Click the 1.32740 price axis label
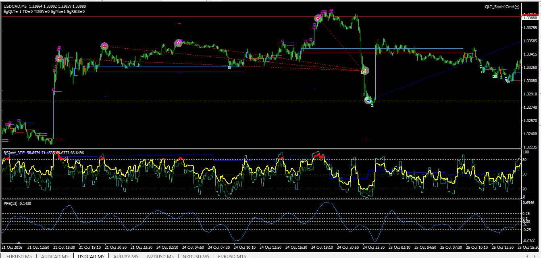Viewport: 541px width, 258px height. (530, 107)
